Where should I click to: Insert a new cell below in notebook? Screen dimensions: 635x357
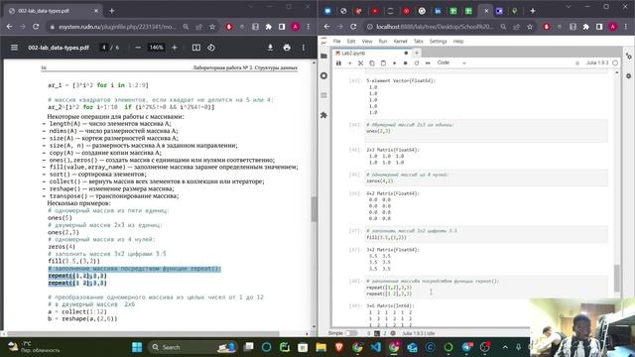pos(349,63)
